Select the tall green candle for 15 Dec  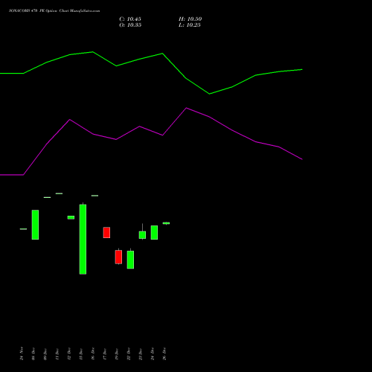click(x=83, y=239)
